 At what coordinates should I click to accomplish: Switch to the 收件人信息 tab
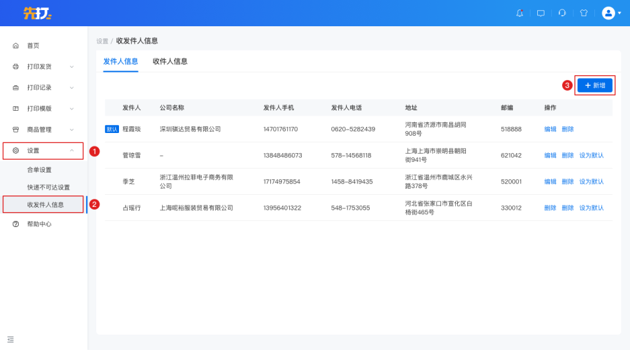170,61
